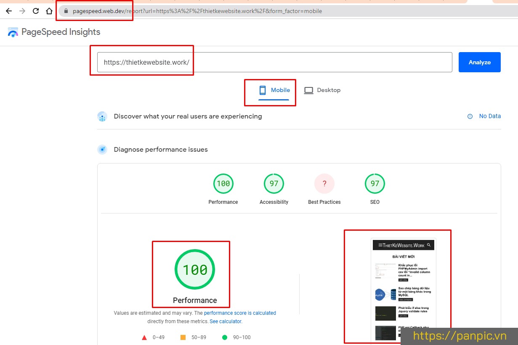Click the monitor icon on Desktop tab
Image resolution: width=518 pixels, height=345 pixels.
click(x=309, y=90)
